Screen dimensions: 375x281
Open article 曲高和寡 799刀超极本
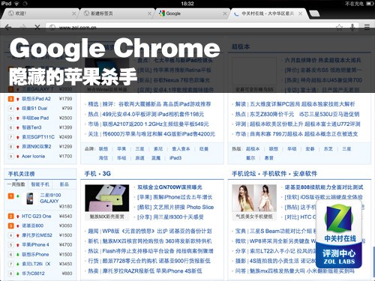(276, 134)
